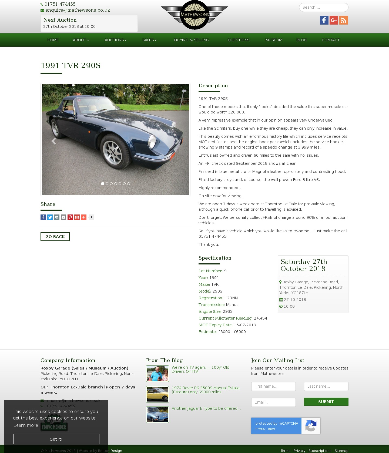Open cookie Learn more link
389x453 pixels.
26,425
